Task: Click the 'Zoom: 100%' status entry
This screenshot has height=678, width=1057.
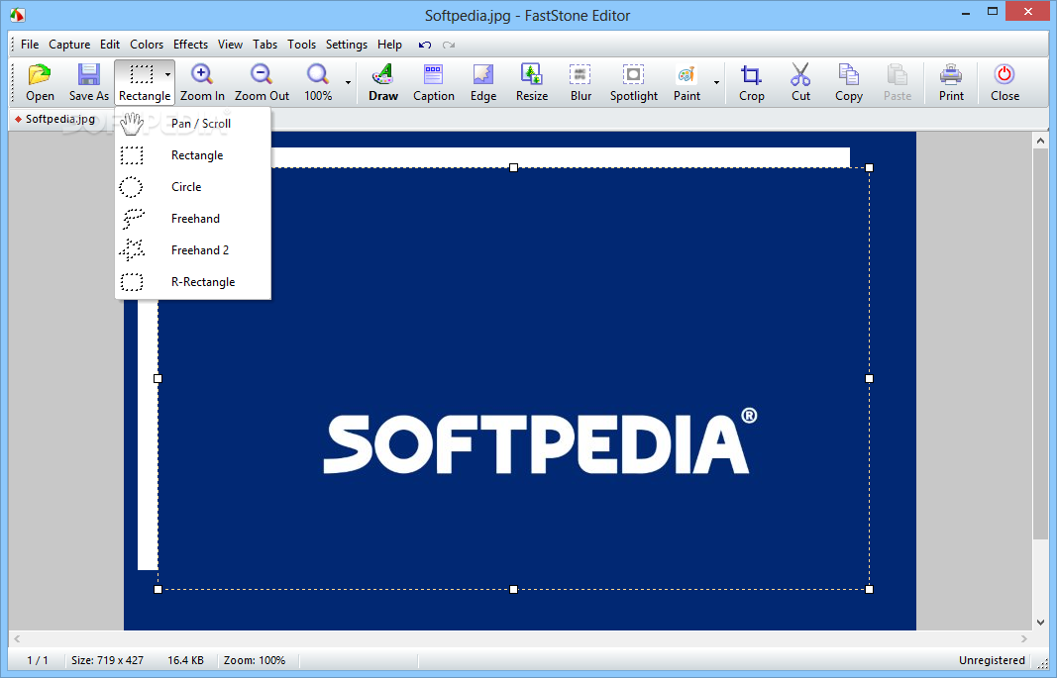Action: pos(255,660)
